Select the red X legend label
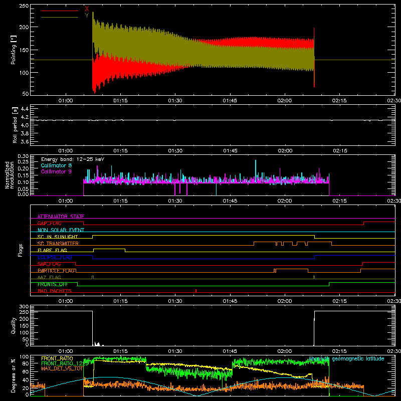Screen dimensions: 401x401 [87, 9]
